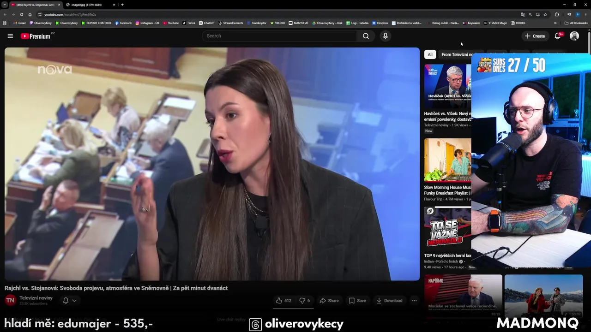Image resolution: width=591 pixels, height=332 pixels.
Task: Open the TikTok bookmark
Action: 189,23
